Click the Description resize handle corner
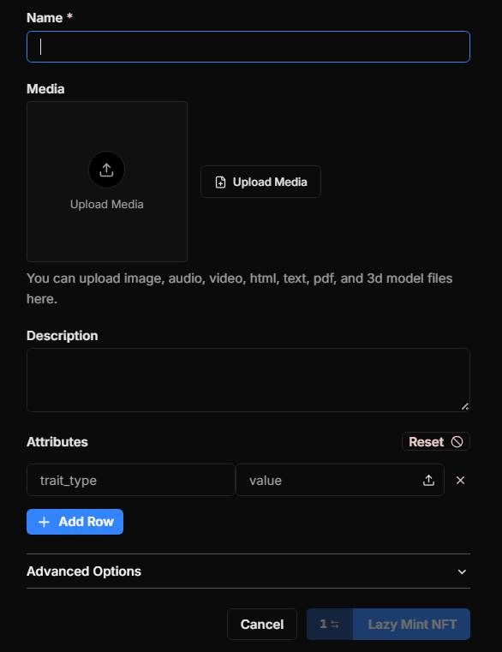Viewport: 502px width, 652px height. (x=465, y=406)
